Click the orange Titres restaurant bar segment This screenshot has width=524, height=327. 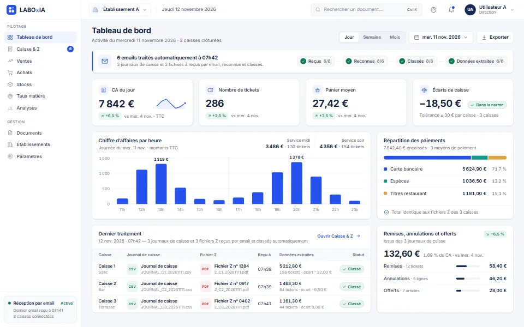497,158
